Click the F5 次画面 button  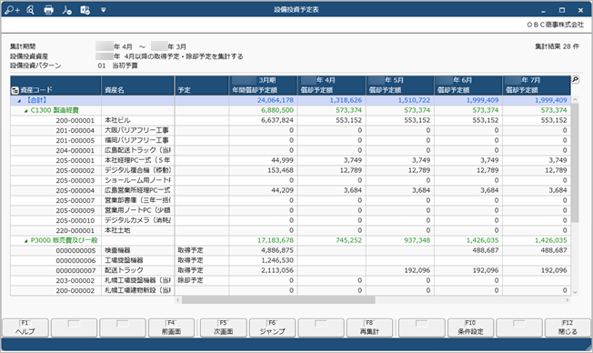(224, 328)
